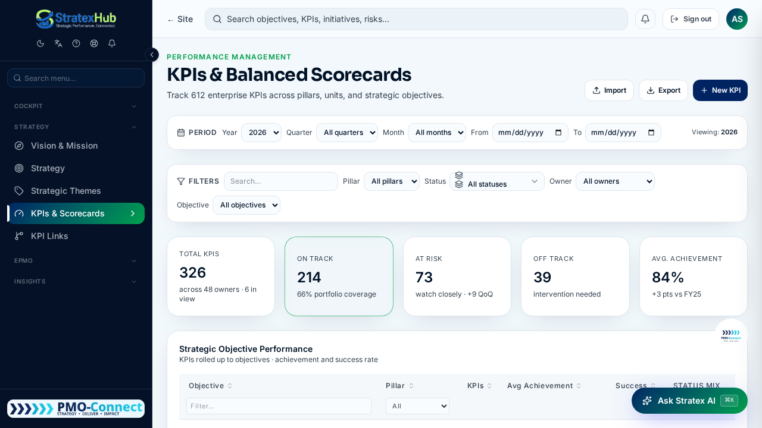Focus the top global search field

[416, 19]
